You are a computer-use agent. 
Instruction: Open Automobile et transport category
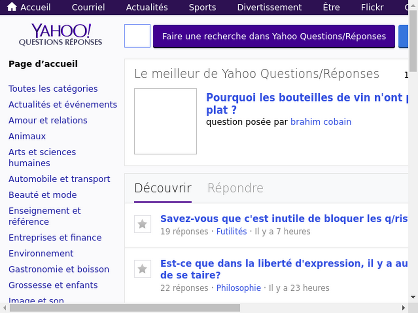59,179
